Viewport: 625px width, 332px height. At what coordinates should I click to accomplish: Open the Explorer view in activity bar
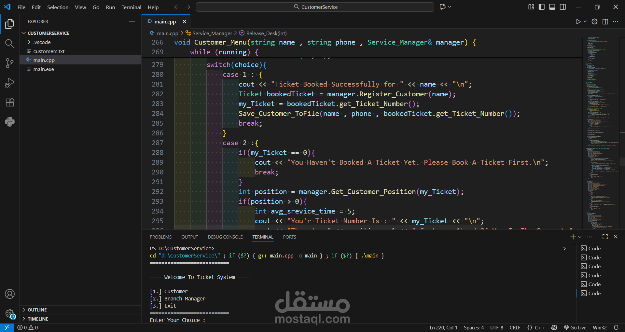10,24
